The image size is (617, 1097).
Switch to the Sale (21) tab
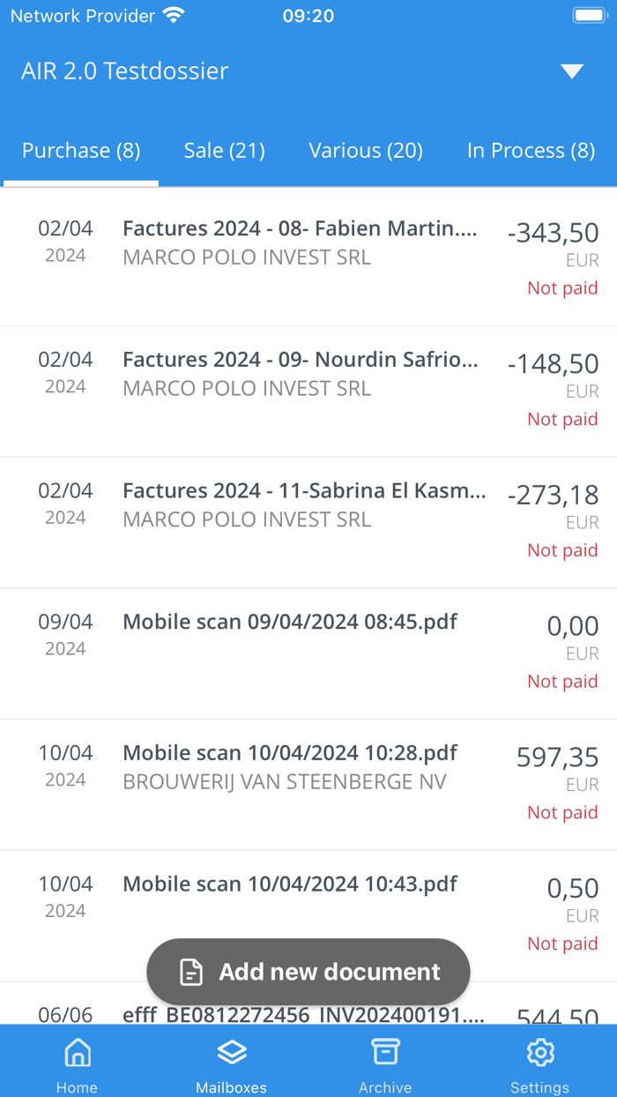point(224,151)
